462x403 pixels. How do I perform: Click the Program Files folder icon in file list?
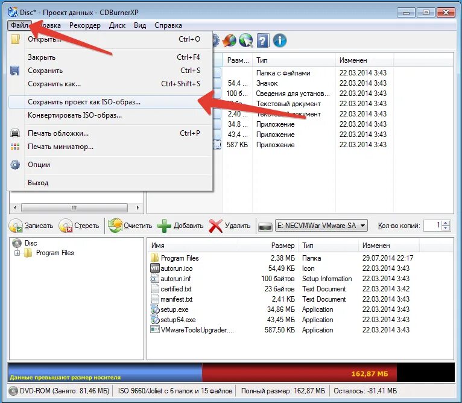click(x=154, y=258)
